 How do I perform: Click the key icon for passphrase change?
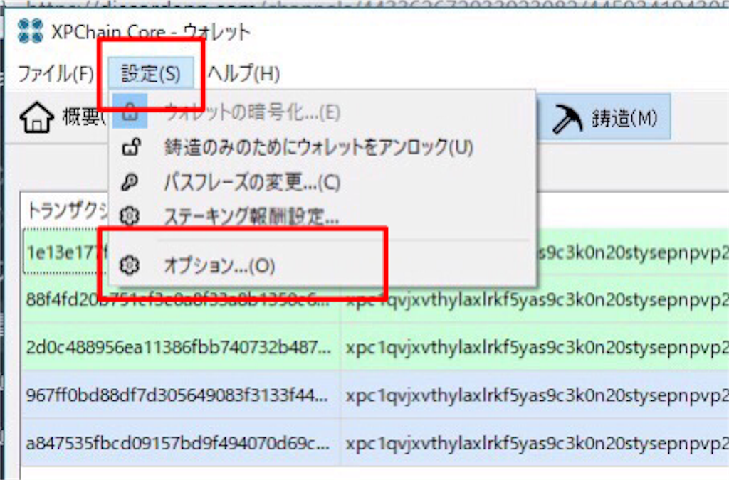(x=130, y=182)
